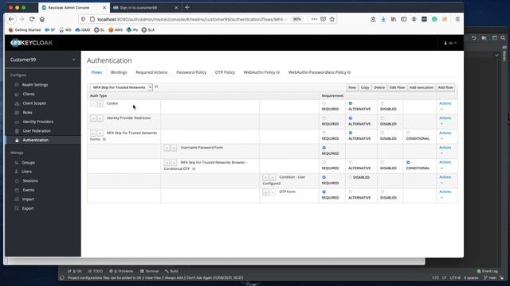Set Cookie requirement to REQUIRED
Viewport: 510px width, 286px height.
pyautogui.click(x=324, y=103)
